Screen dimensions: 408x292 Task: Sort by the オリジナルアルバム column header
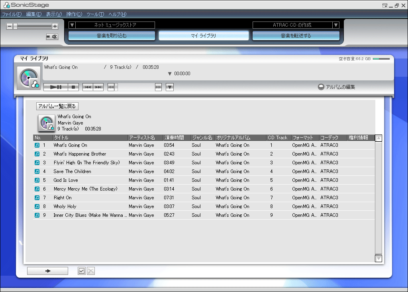[x=241, y=137]
